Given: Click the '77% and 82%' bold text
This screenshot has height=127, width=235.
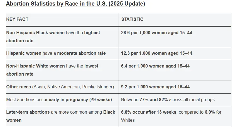Looking at the screenshot, I should pyautogui.click(x=154, y=99).
